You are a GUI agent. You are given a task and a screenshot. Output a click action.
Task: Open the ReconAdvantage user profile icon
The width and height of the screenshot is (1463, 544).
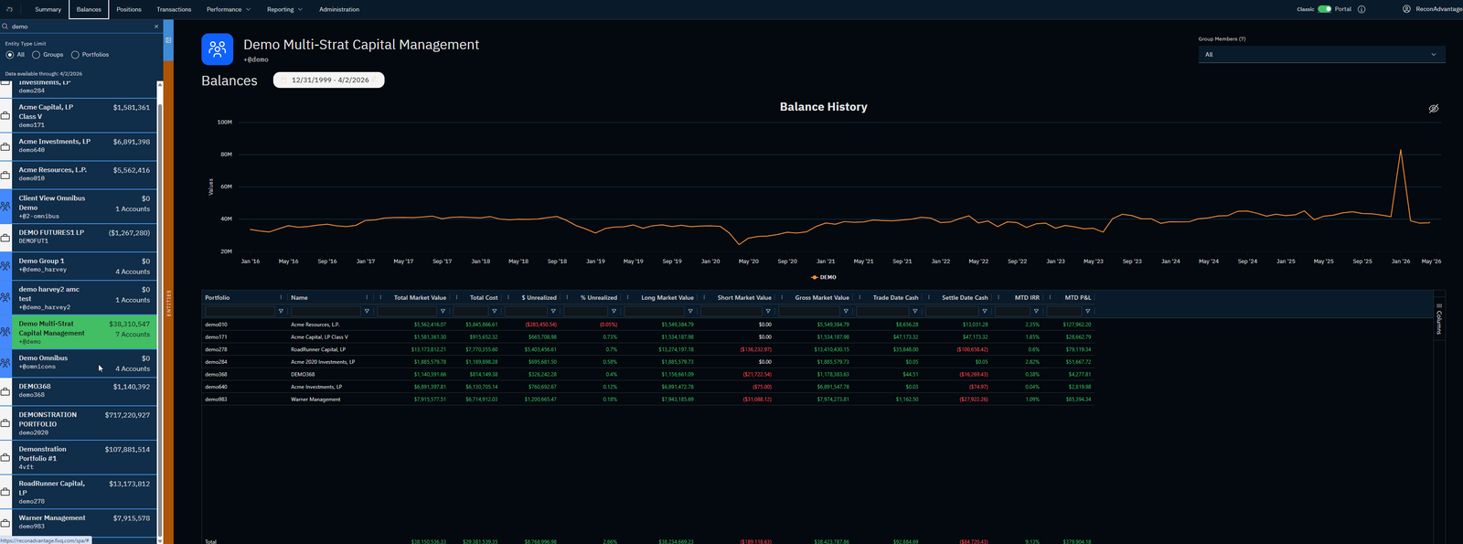click(1406, 9)
